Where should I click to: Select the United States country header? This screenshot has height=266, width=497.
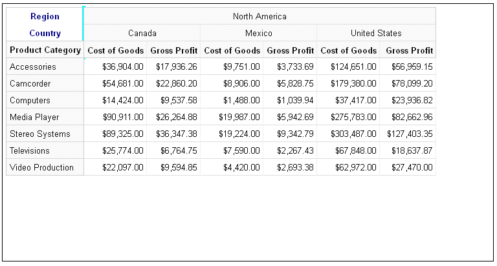click(376, 33)
